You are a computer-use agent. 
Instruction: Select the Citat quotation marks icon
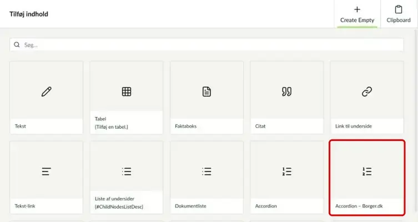(x=287, y=92)
